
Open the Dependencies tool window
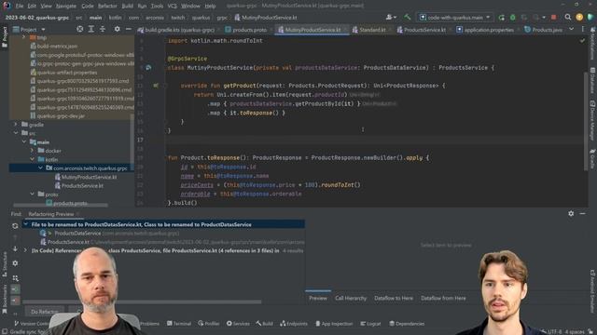click(407, 324)
